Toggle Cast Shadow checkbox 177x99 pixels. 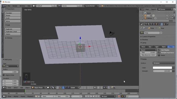click(x=159, y=50)
